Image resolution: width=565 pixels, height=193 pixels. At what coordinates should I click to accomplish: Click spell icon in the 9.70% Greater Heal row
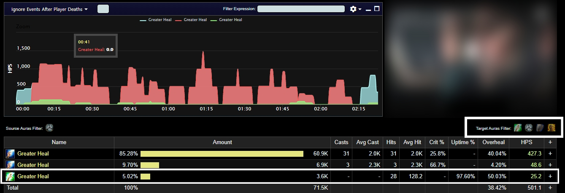(10, 165)
